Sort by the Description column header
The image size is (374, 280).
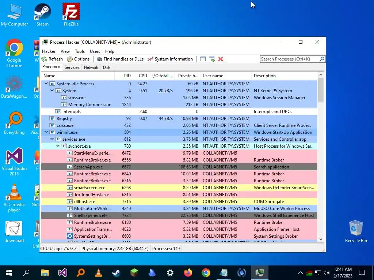(284, 76)
